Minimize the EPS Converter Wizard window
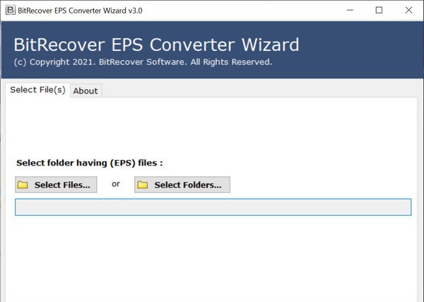This screenshot has width=424, height=302. coord(351,11)
